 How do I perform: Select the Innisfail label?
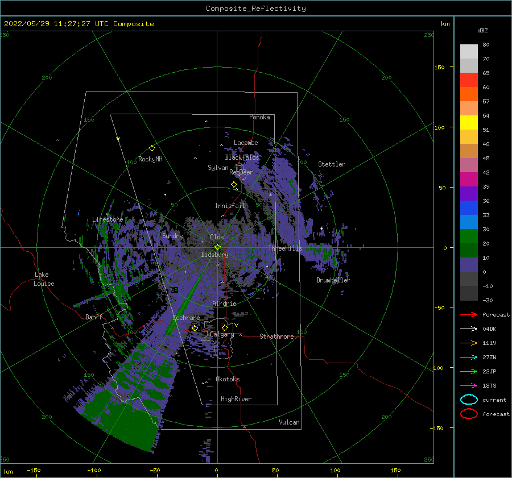[230, 206]
